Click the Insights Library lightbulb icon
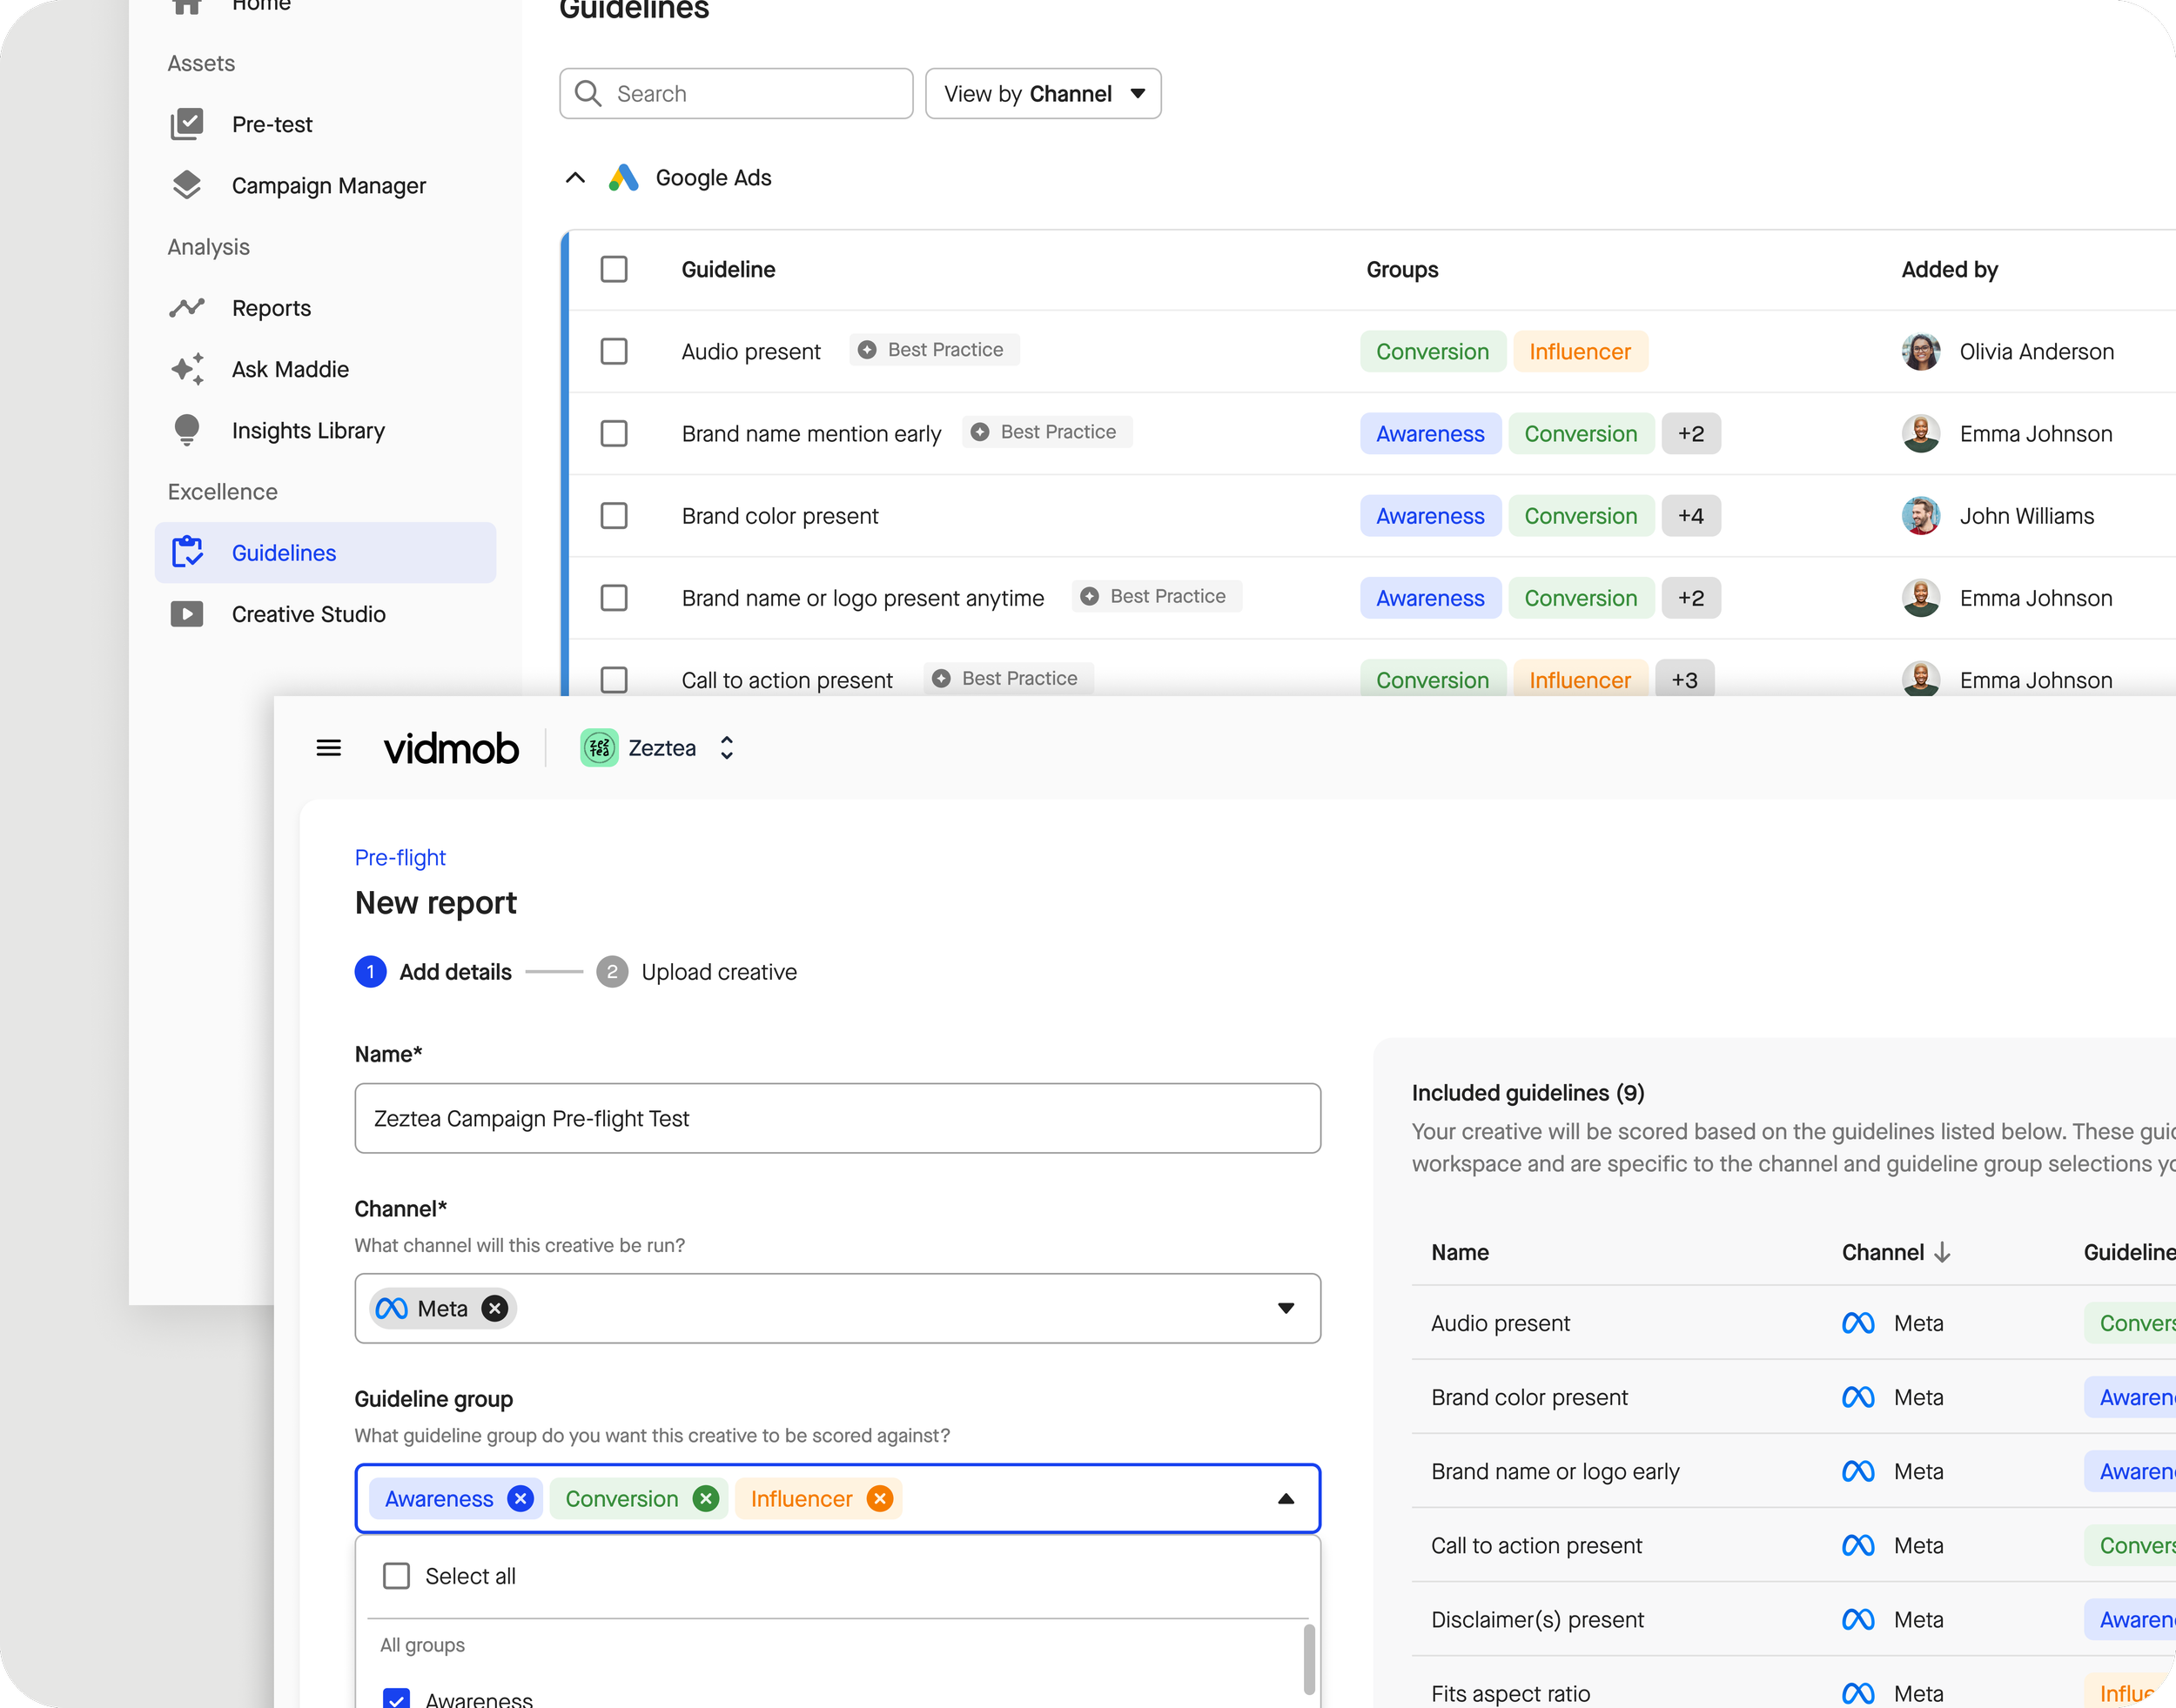 coord(187,430)
